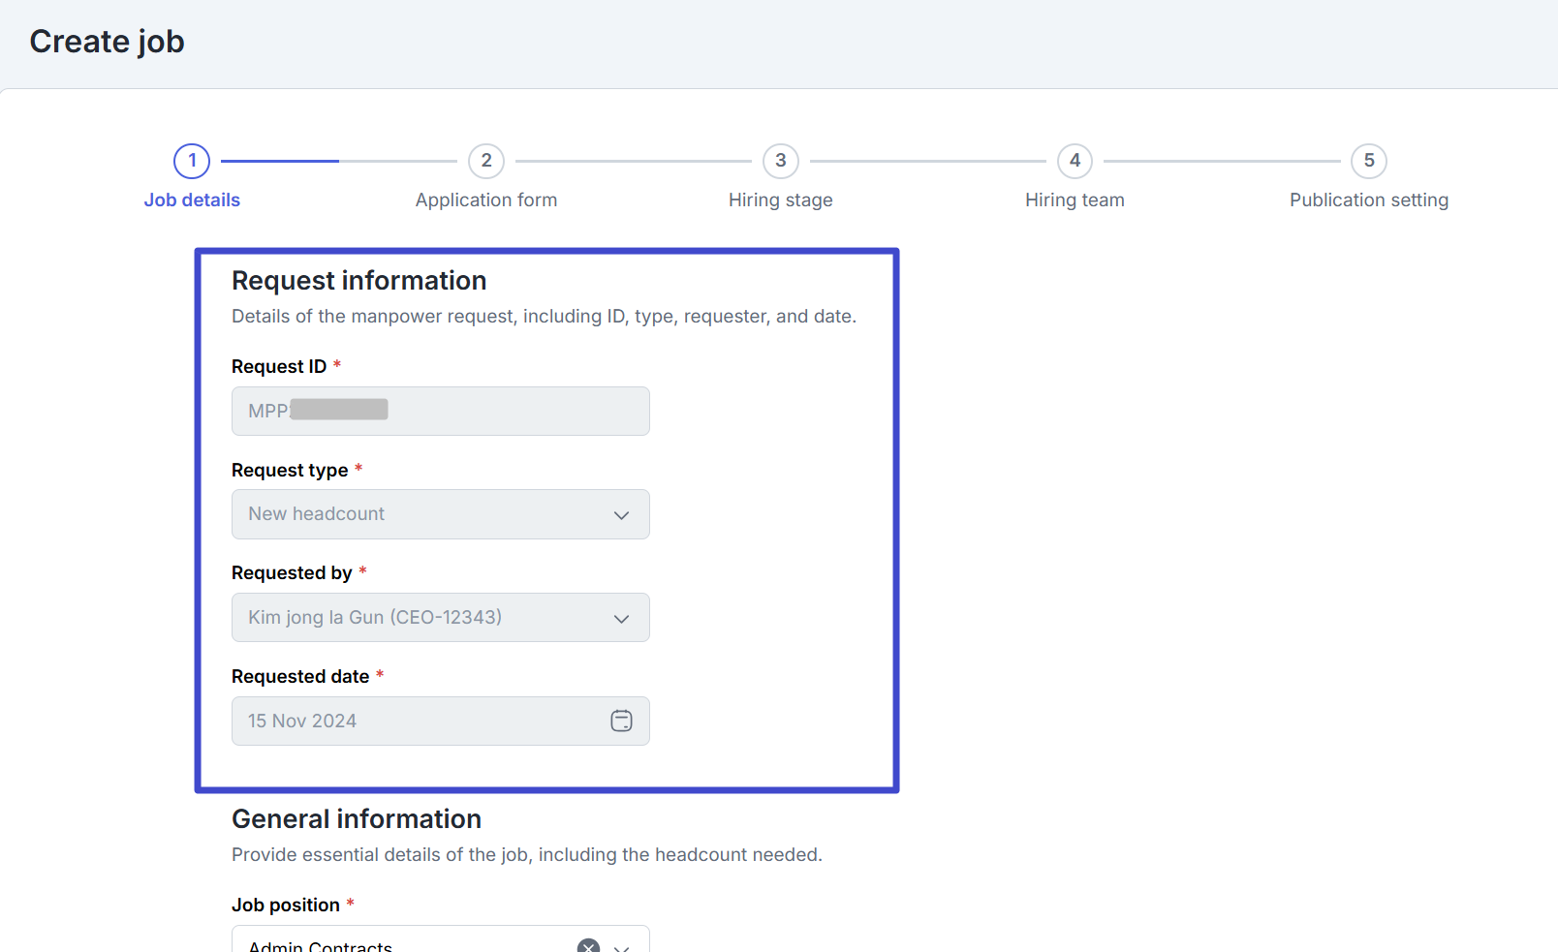
Task: Jump to the step 5 numbered circle
Action: (1369, 161)
